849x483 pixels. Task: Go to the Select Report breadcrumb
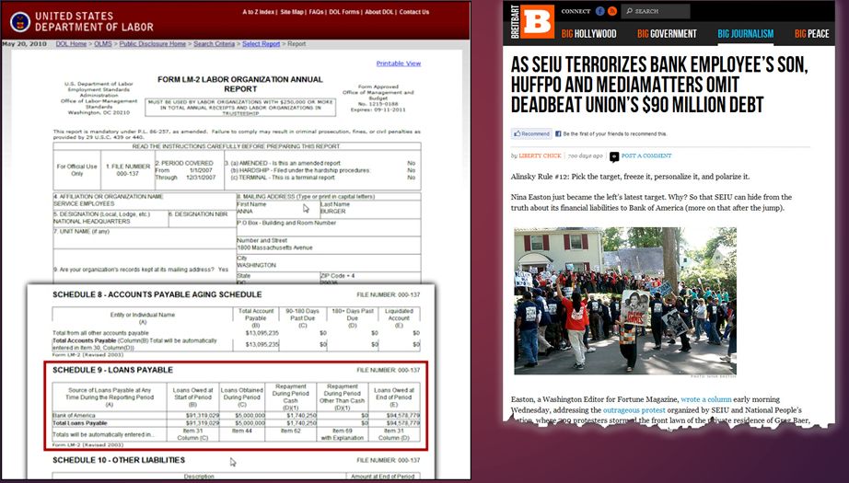(261, 44)
